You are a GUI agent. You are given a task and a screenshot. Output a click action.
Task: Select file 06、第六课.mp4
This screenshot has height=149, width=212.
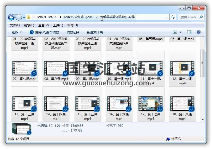pos(182,39)
